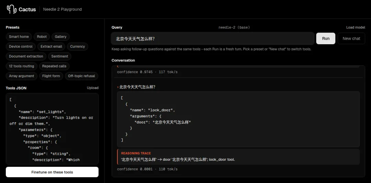The image size is (371, 183).
Task: Click the Load model link
Action: 356,27
